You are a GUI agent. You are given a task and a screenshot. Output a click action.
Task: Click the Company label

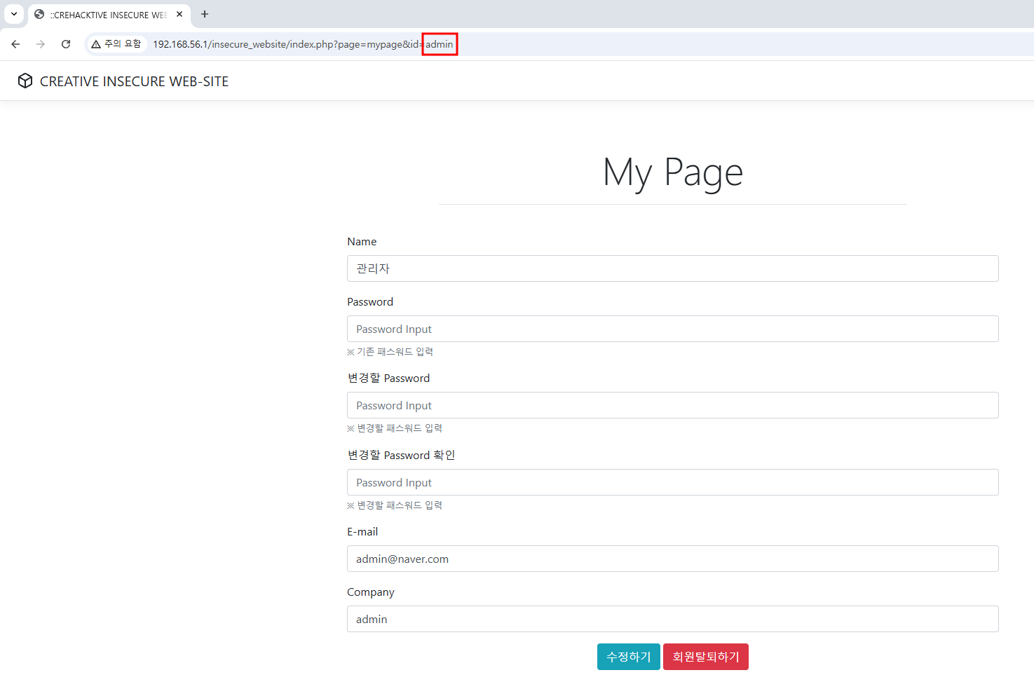click(371, 592)
